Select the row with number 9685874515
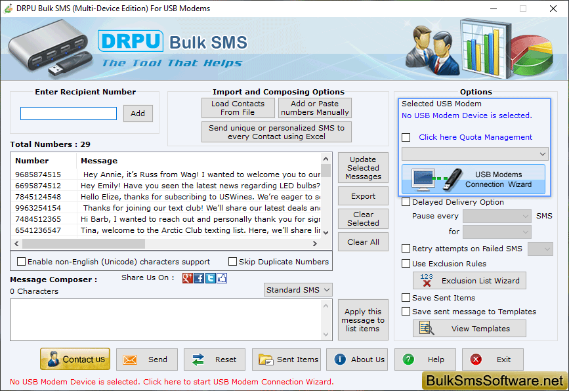 pyautogui.click(x=166, y=175)
